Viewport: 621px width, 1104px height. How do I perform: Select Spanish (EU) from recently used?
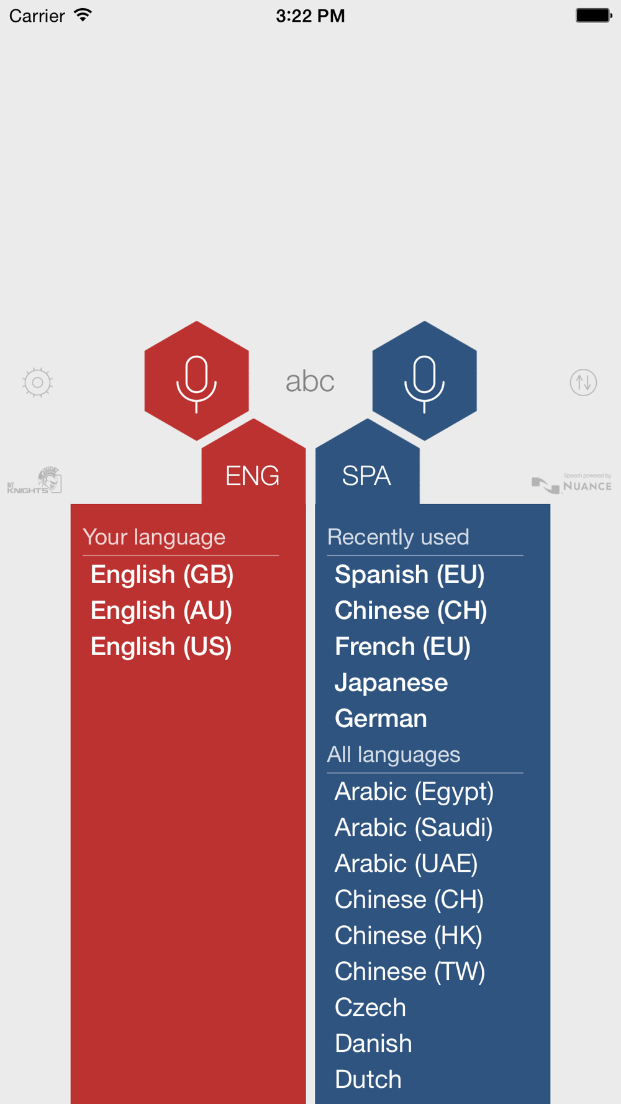[x=409, y=574]
